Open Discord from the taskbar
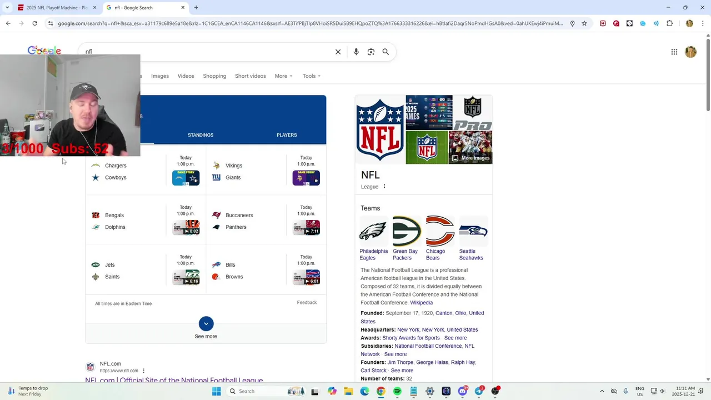The height and width of the screenshot is (400, 711). tap(463, 391)
